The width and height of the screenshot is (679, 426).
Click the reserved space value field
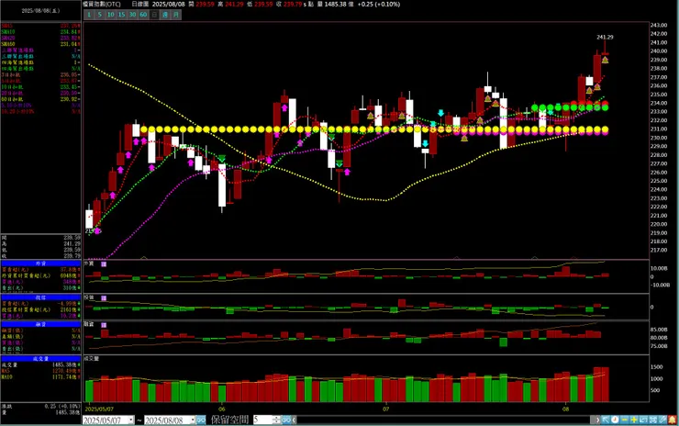click(x=262, y=420)
